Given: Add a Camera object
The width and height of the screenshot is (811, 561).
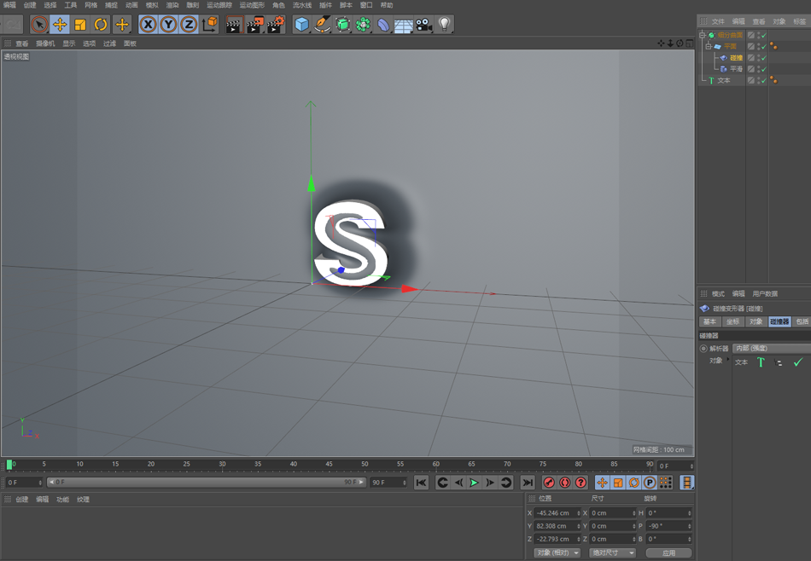Looking at the screenshot, I should [x=424, y=24].
